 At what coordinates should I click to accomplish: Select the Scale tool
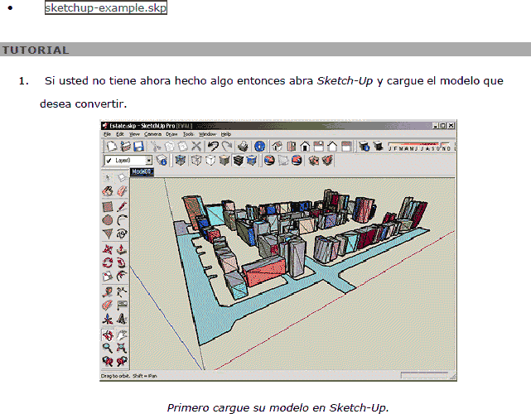108,277
